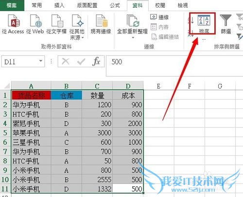Open 連線 connections button

(x=159, y=17)
